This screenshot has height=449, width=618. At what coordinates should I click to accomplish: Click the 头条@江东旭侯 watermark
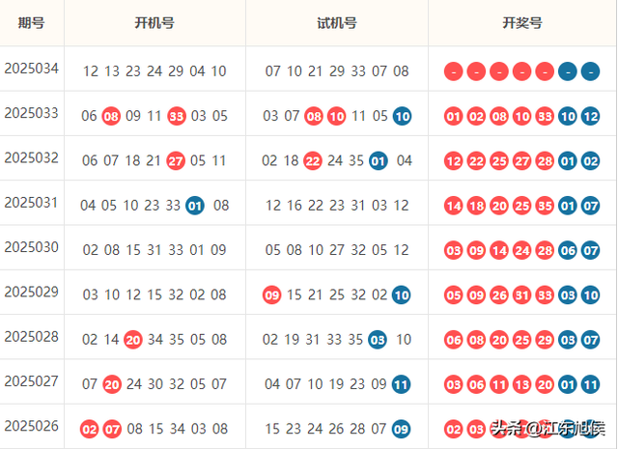(x=548, y=429)
